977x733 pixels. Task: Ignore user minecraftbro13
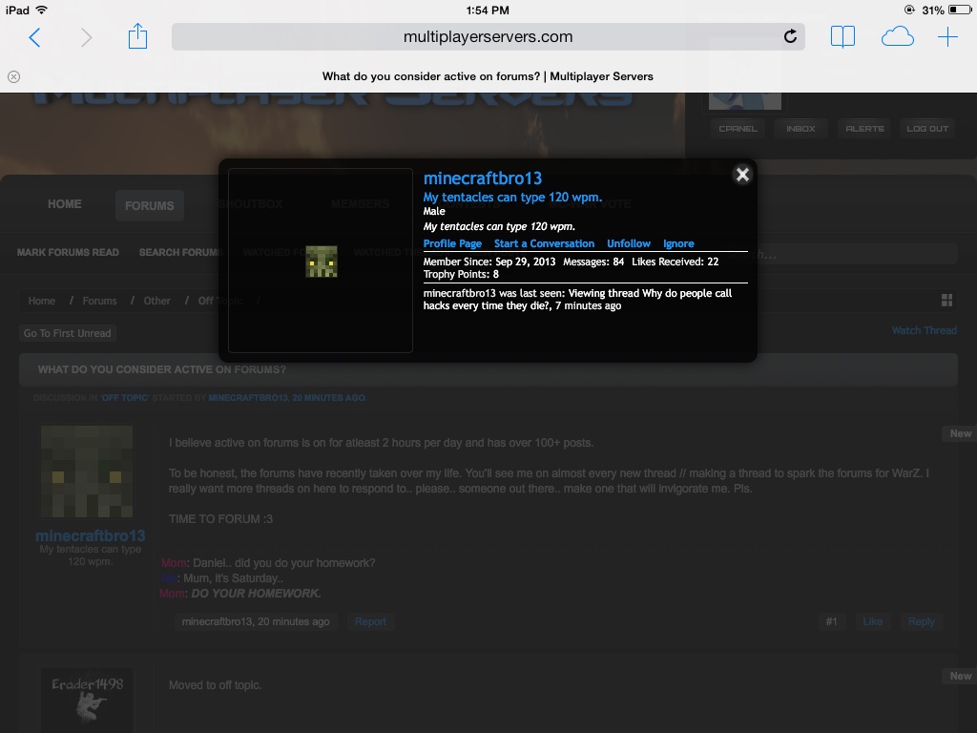point(678,243)
